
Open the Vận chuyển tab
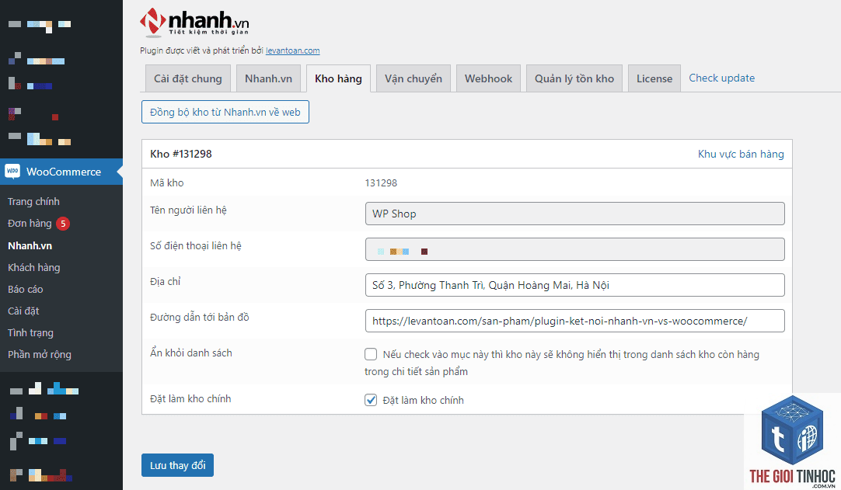[x=413, y=78]
